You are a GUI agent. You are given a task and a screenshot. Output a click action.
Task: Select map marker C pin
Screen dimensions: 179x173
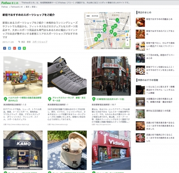(x=99, y=36)
